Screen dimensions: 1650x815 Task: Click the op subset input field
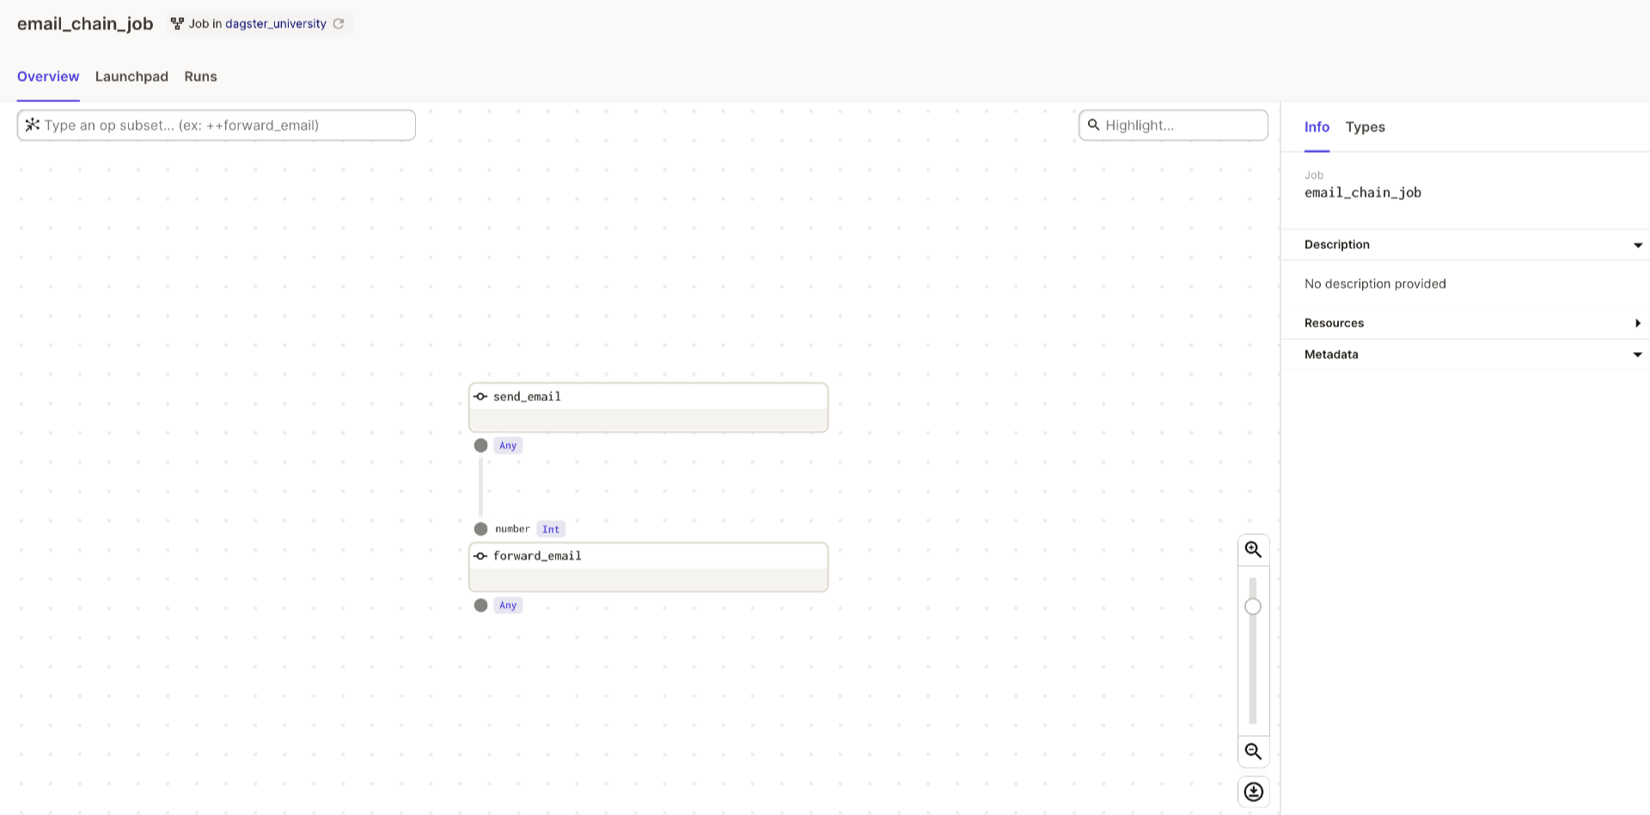pos(215,125)
